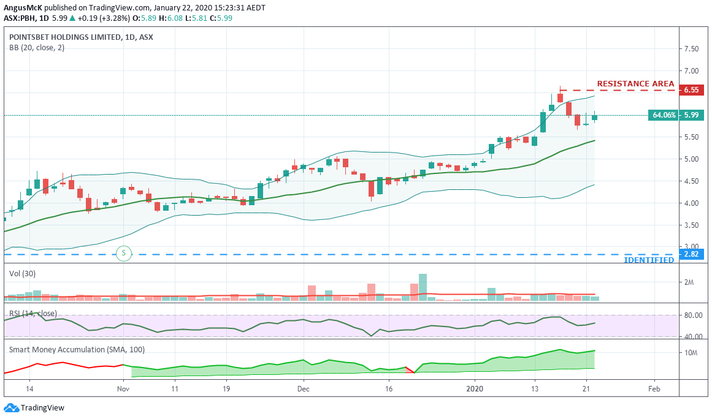
Task: Click the blue IDENTIFIED label
Action: 649,260
